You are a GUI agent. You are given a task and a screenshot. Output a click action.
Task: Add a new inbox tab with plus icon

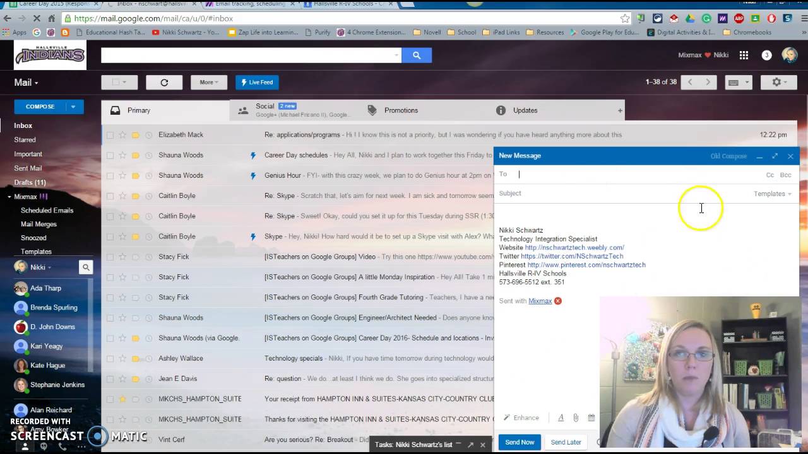point(620,110)
